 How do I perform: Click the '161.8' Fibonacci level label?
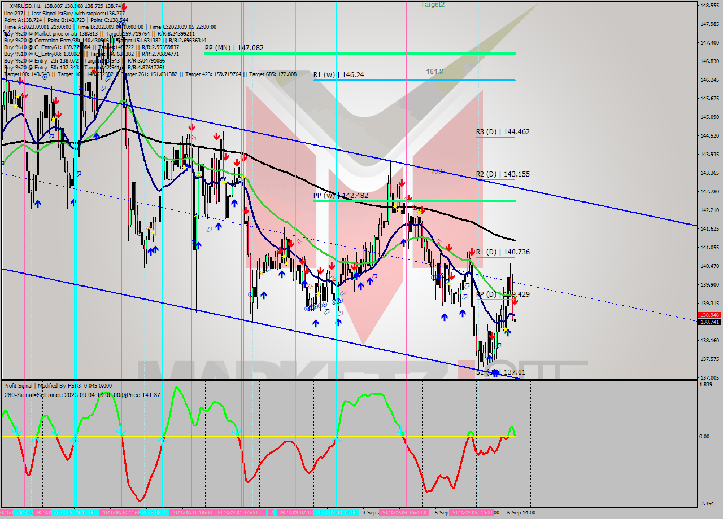tap(434, 72)
